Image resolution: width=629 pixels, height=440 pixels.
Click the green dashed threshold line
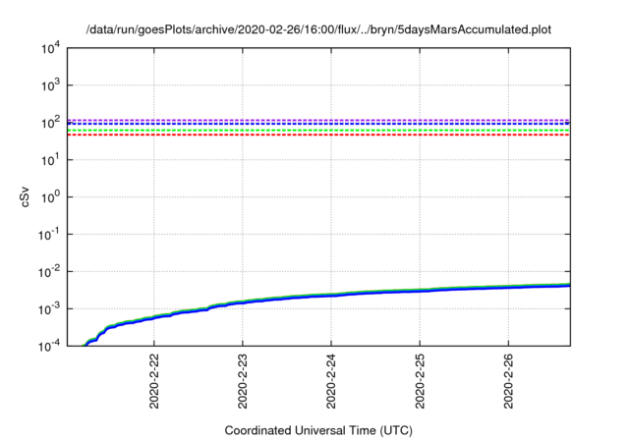318,131
